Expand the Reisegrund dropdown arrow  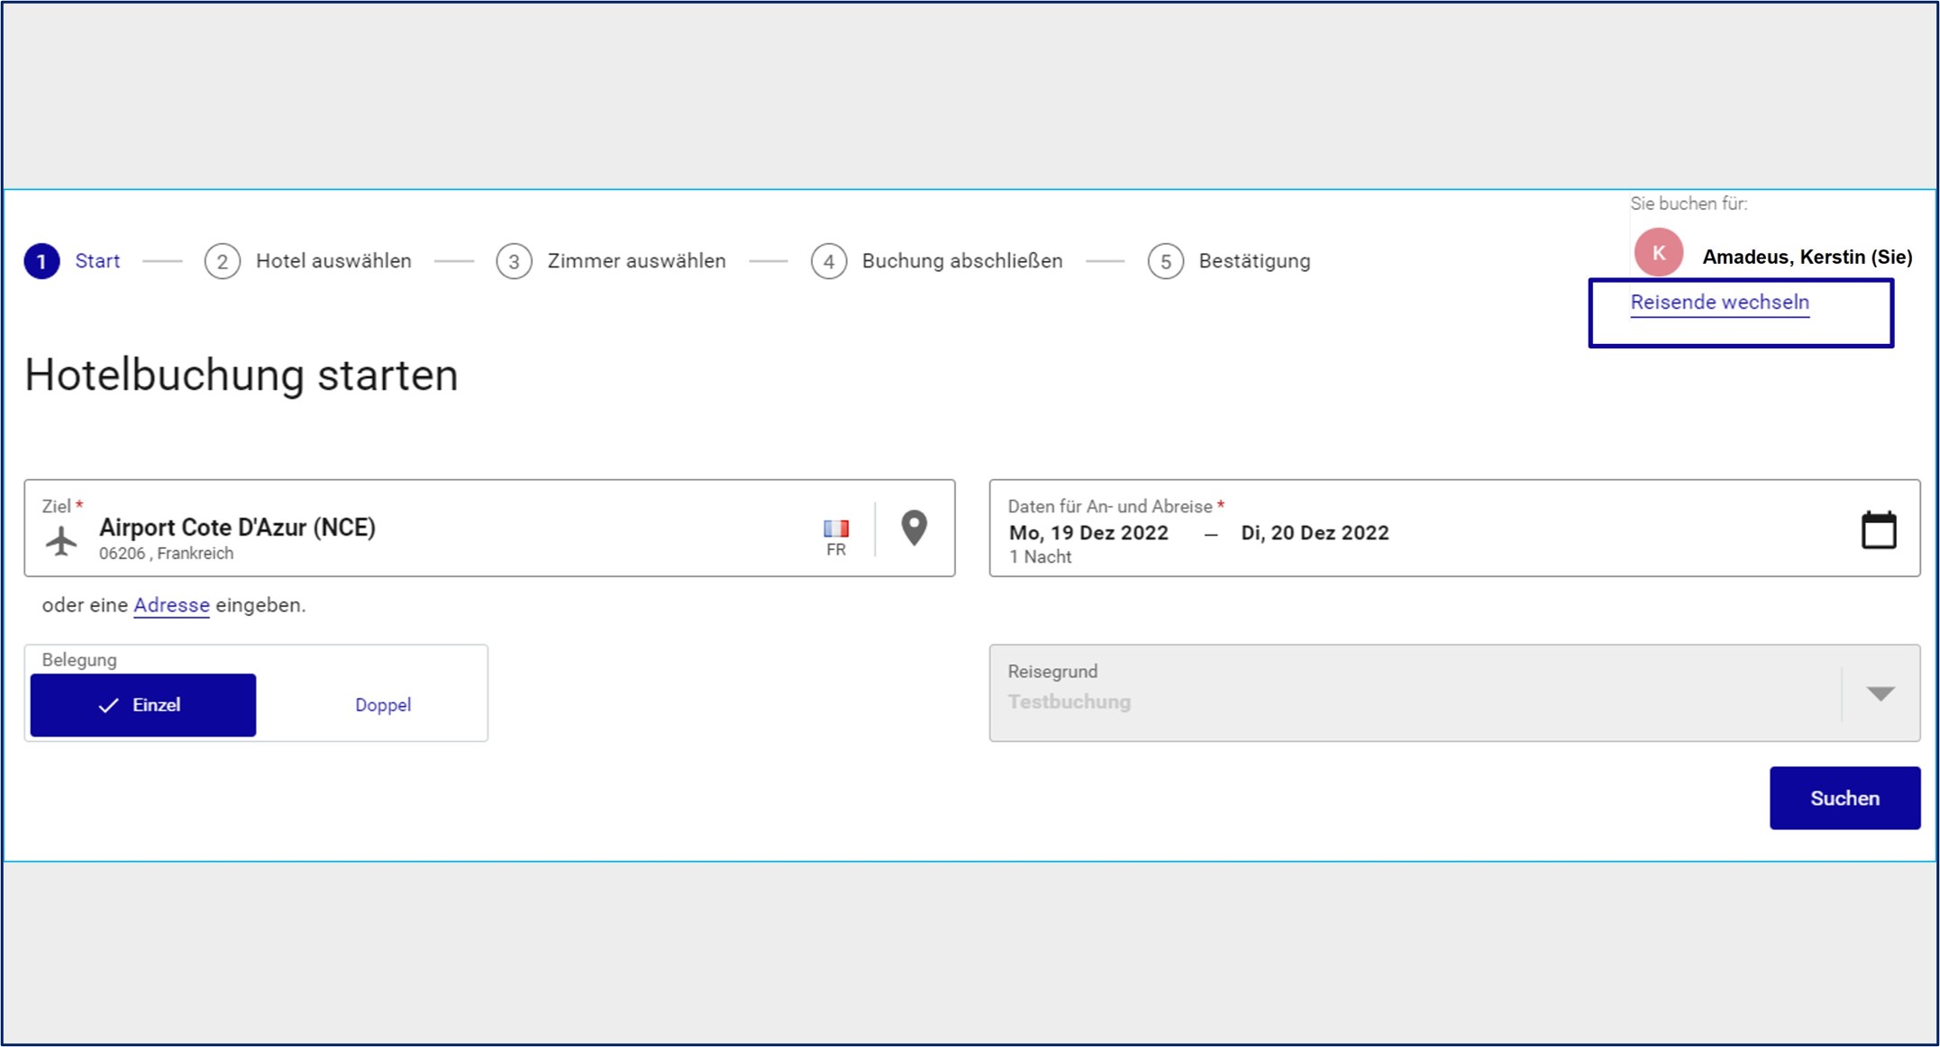[x=1880, y=693]
